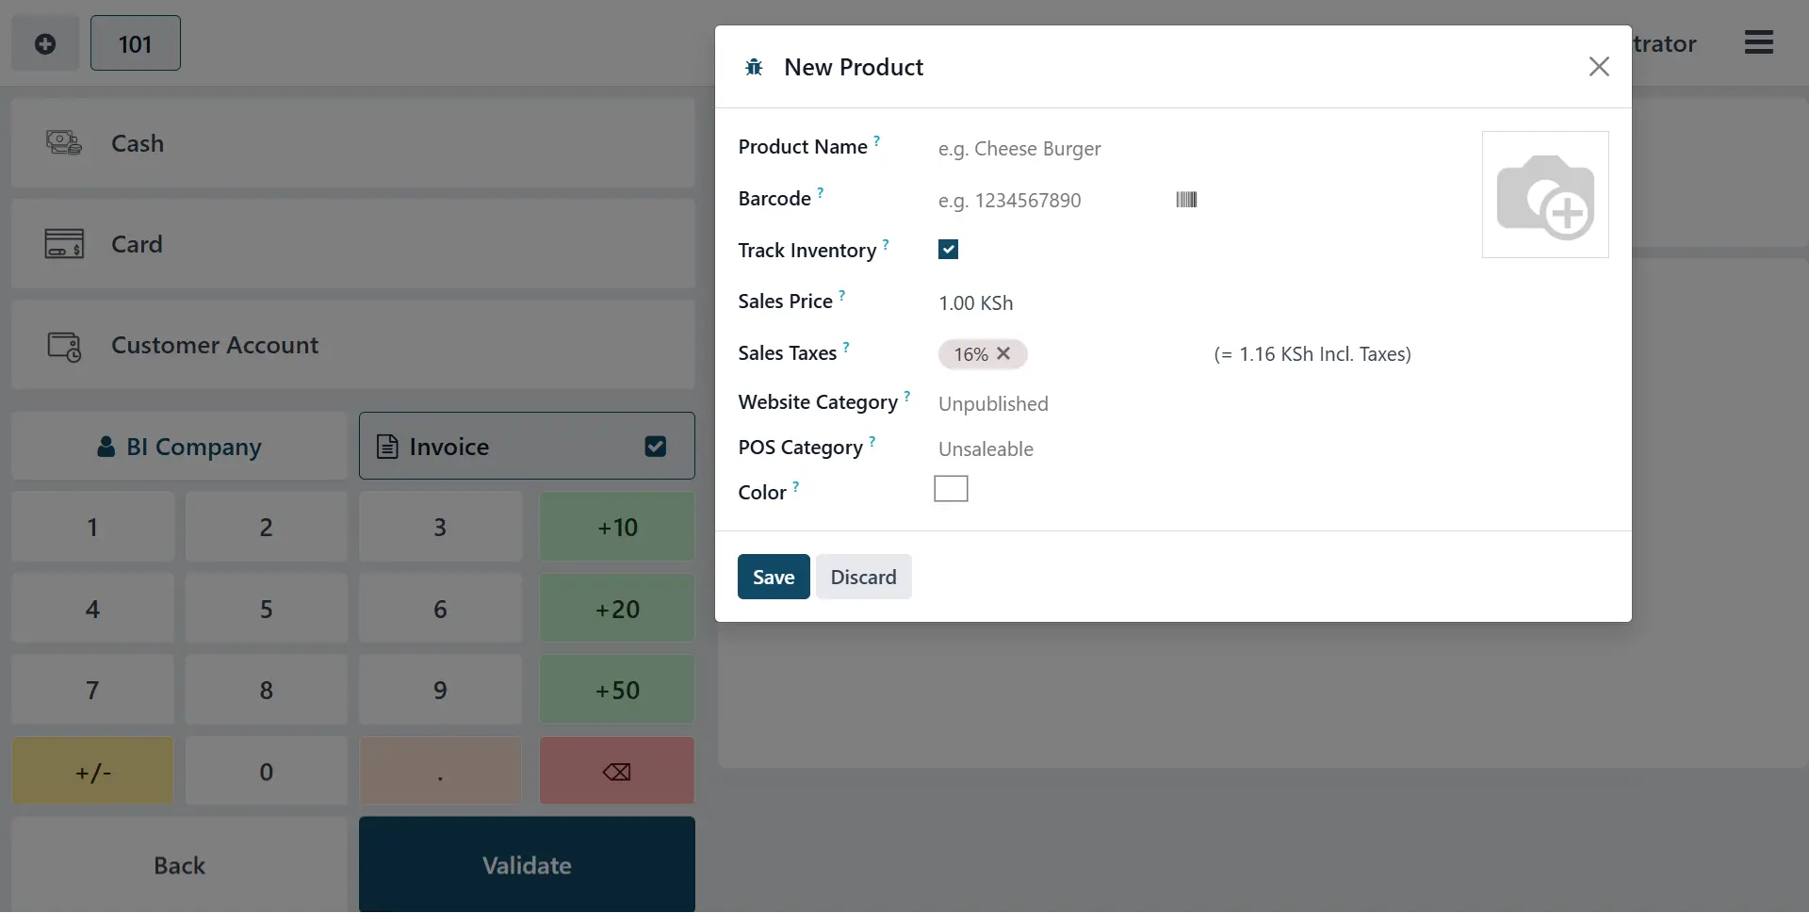Discard the new product form
The image size is (1809, 913).
863,577
